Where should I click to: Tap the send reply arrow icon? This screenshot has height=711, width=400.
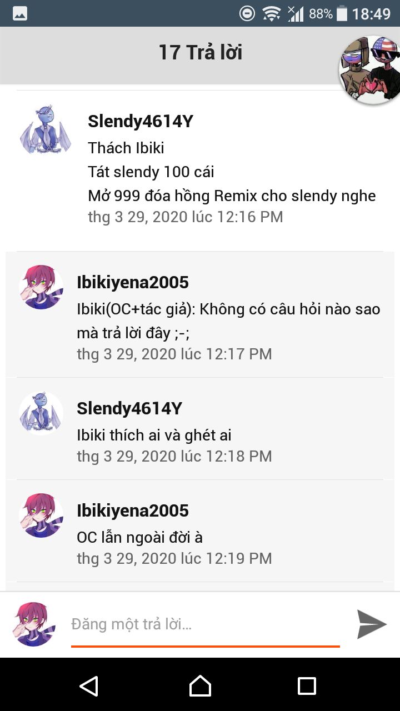pyautogui.click(x=372, y=624)
